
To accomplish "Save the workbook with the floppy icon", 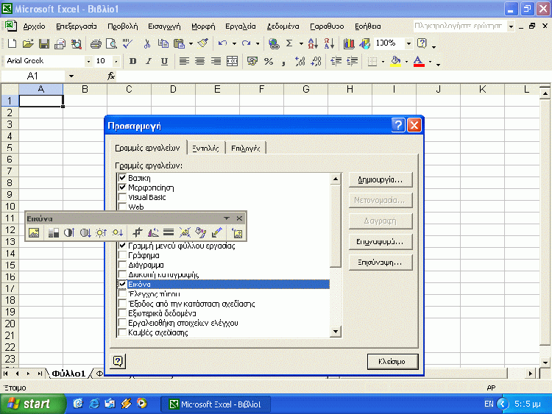I will click(x=44, y=43).
